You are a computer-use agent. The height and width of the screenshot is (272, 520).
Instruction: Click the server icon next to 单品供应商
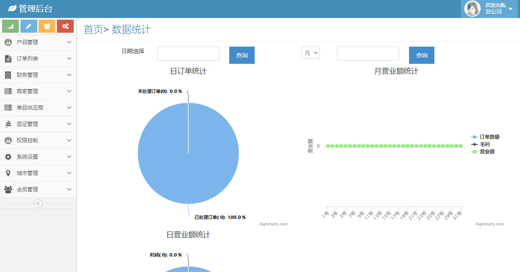(8, 108)
